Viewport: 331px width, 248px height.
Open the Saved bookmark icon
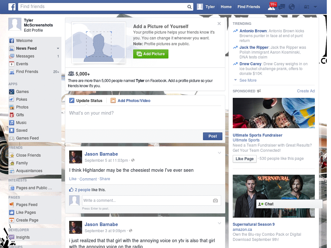12,130
